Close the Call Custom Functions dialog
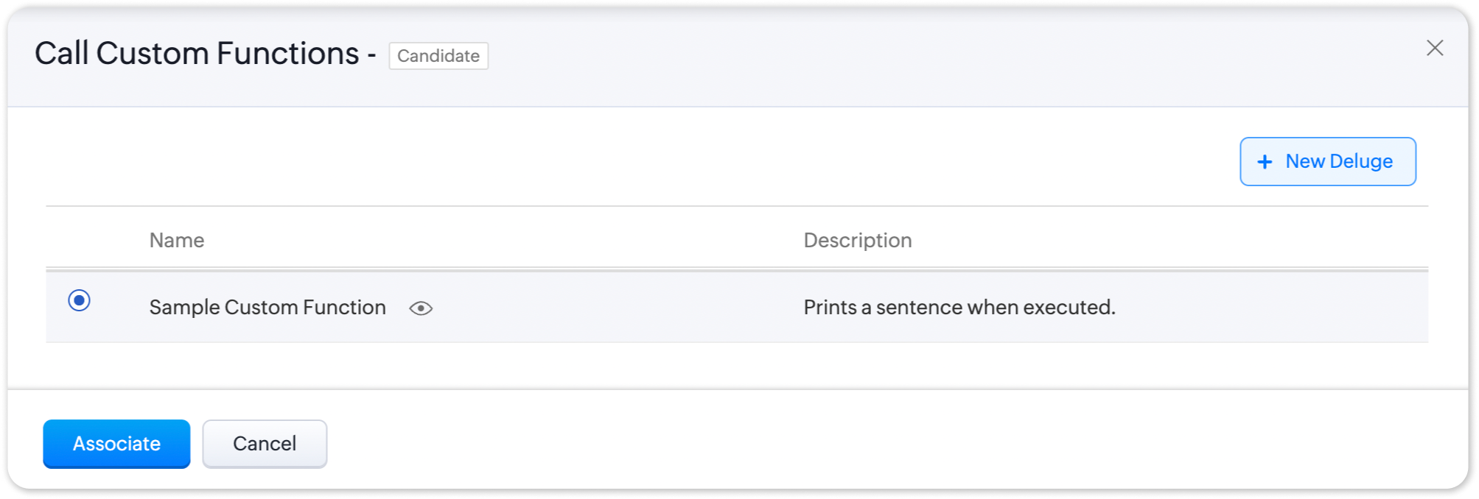 point(1434,49)
